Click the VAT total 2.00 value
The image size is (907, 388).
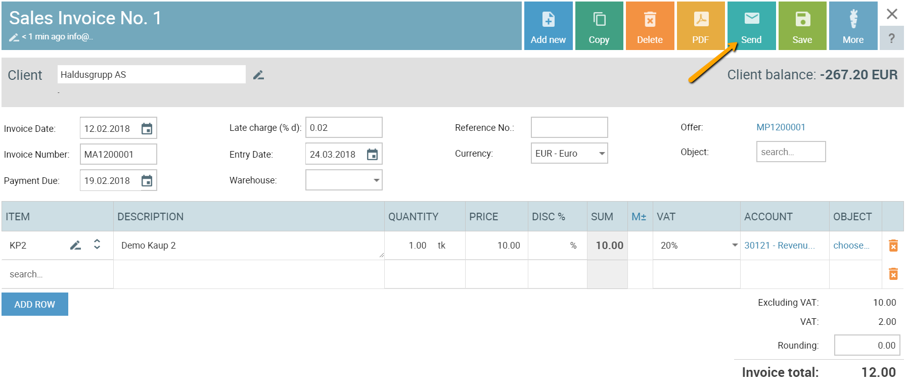[x=887, y=321]
